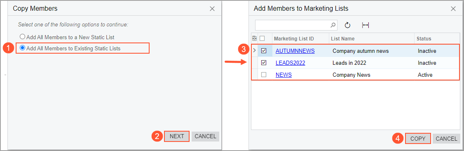Viewport: 464px width, 151px height.
Task: Select the 'Leads in 2022' cell
Action: (x=371, y=63)
